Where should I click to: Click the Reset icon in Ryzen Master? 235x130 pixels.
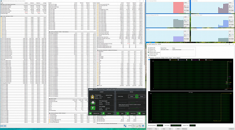pyautogui.click(x=139, y=113)
